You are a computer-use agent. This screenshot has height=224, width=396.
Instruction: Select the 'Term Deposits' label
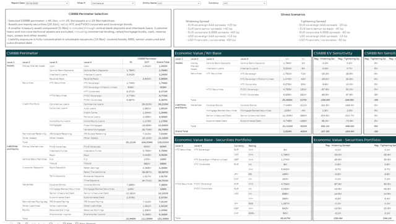(57, 176)
